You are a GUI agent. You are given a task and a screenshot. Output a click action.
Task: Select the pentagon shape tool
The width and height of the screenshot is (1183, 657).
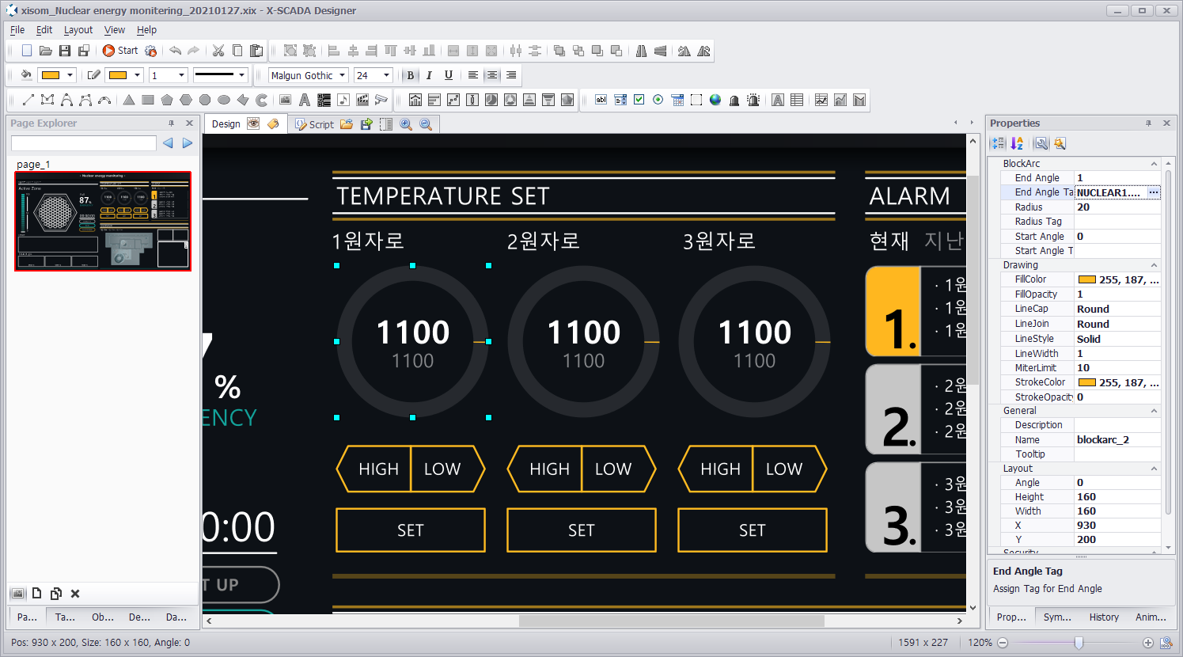[x=167, y=100]
